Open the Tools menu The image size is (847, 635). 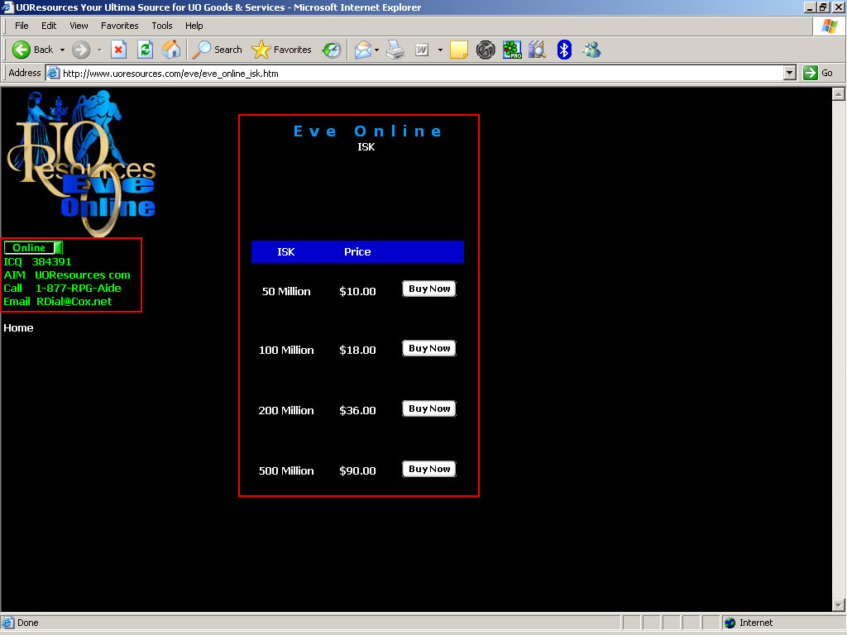161,26
